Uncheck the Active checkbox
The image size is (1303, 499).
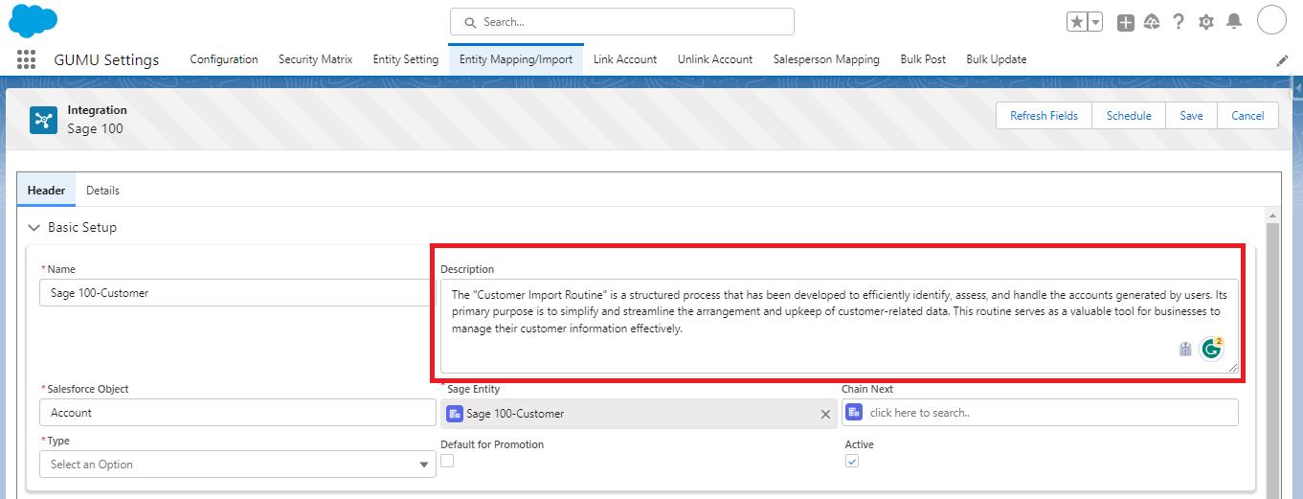[852, 461]
